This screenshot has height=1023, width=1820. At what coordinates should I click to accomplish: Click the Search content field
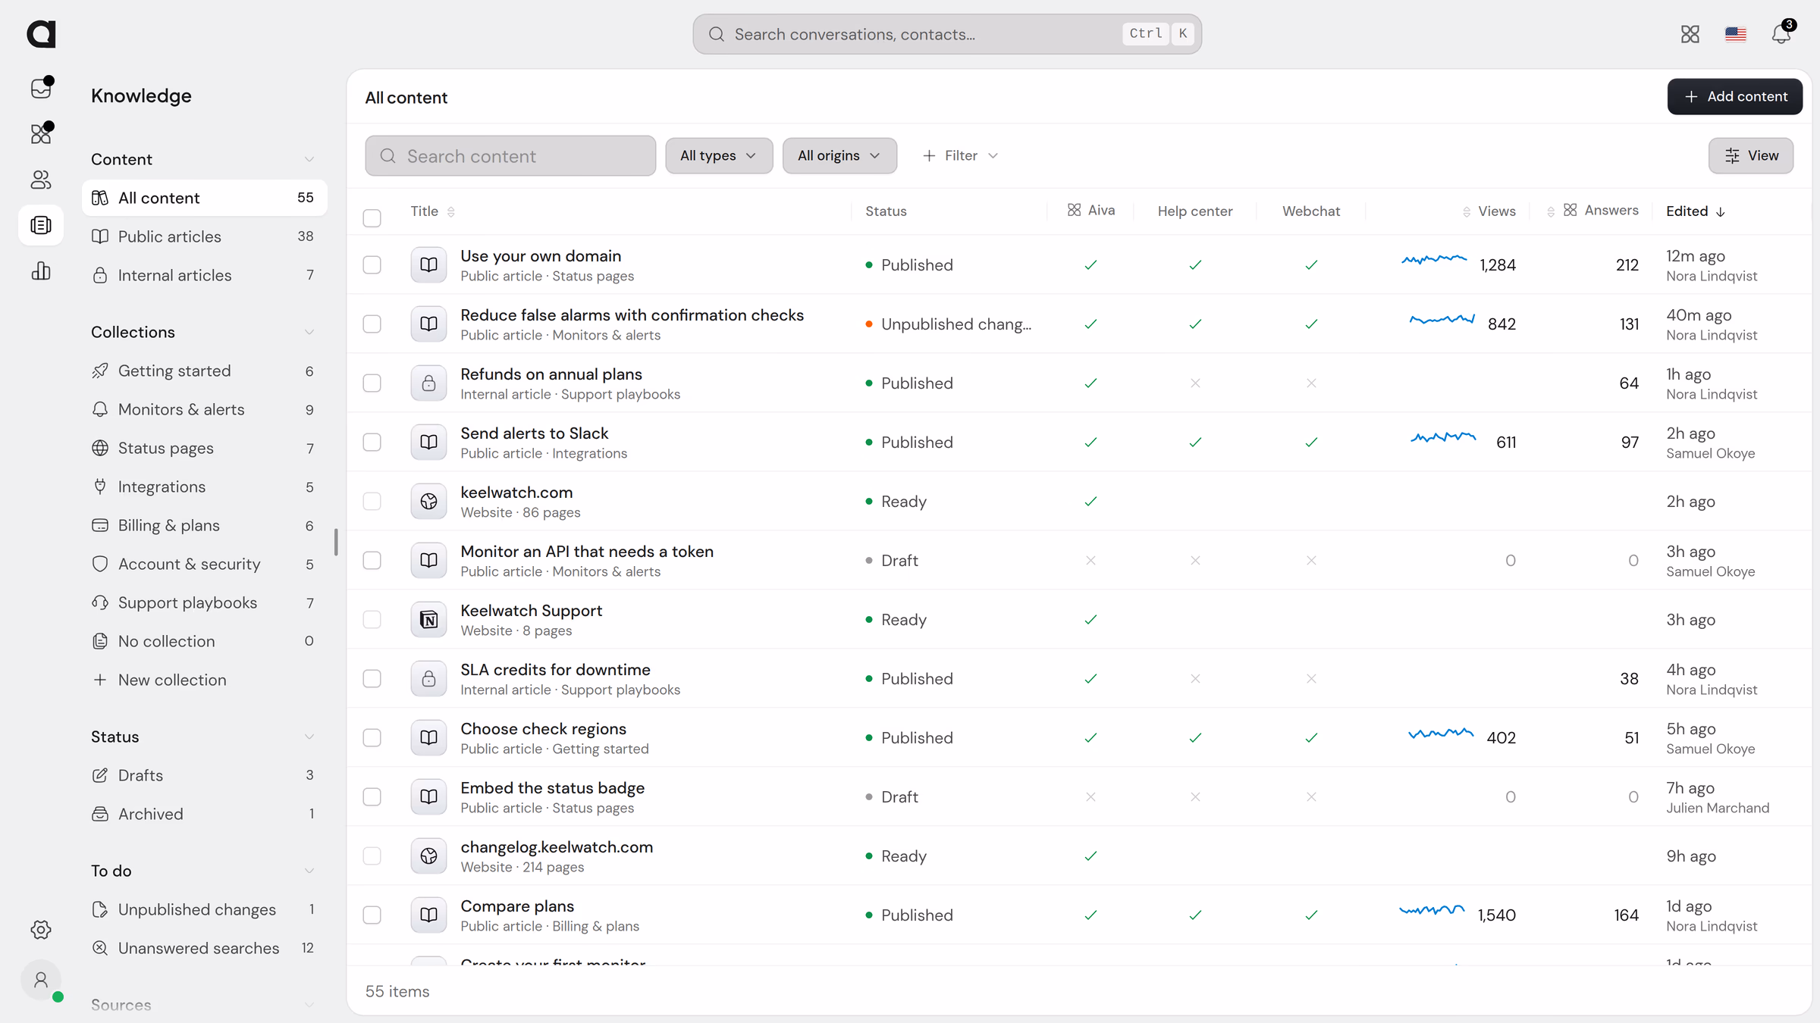click(x=510, y=155)
